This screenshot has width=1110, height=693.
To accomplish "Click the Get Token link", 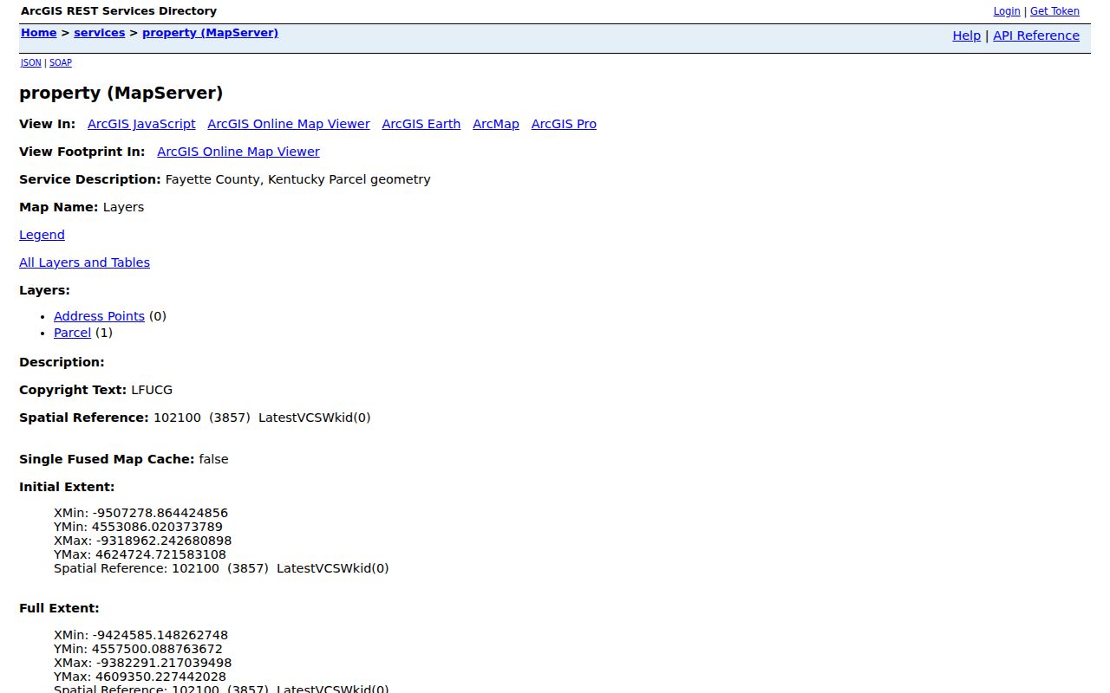I will click(1054, 11).
